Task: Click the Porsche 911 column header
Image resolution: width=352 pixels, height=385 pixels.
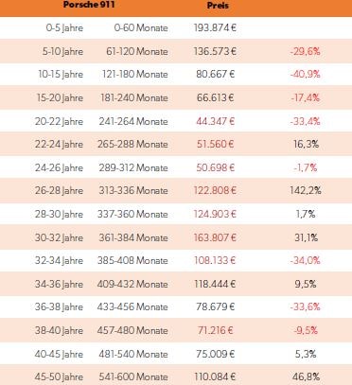Action: click(x=89, y=5)
